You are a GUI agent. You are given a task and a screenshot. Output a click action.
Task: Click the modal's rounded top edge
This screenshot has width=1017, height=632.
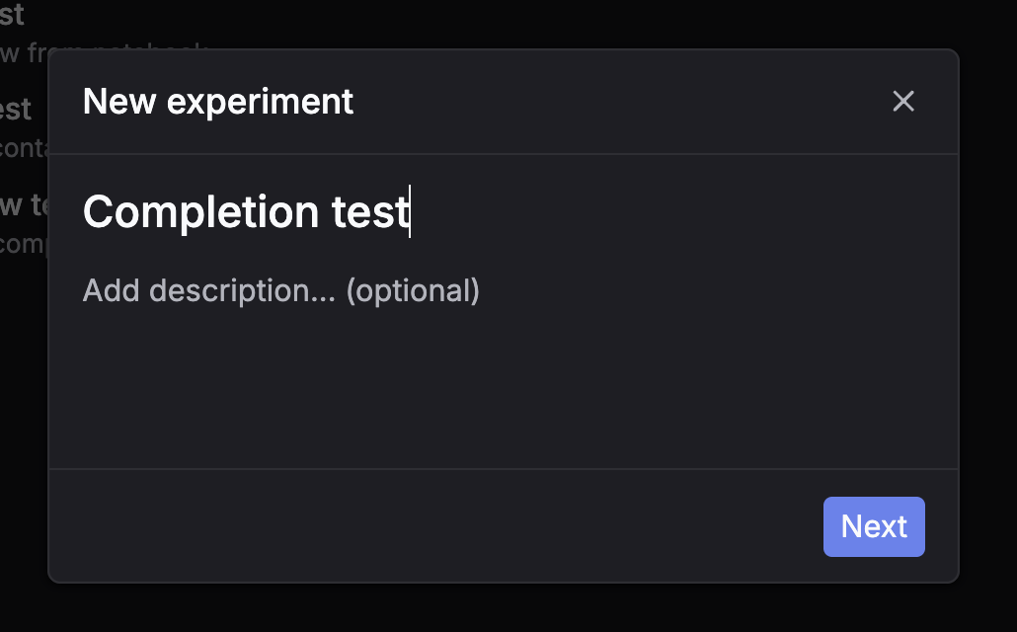tap(504, 52)
